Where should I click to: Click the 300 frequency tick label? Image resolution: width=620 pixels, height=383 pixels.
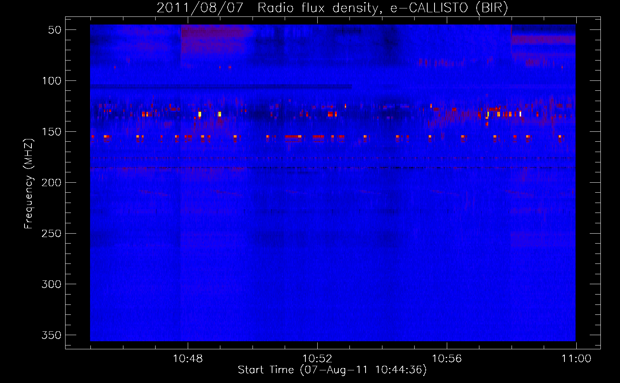coord(51,284)
